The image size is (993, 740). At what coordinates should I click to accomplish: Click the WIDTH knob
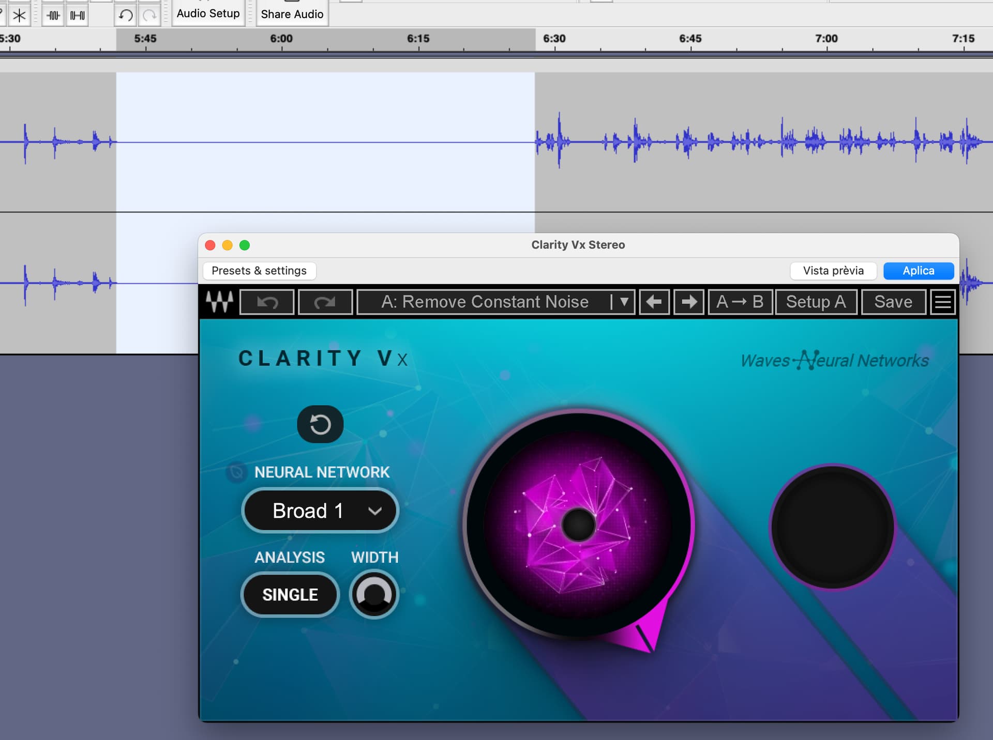[x=374, y=594]
